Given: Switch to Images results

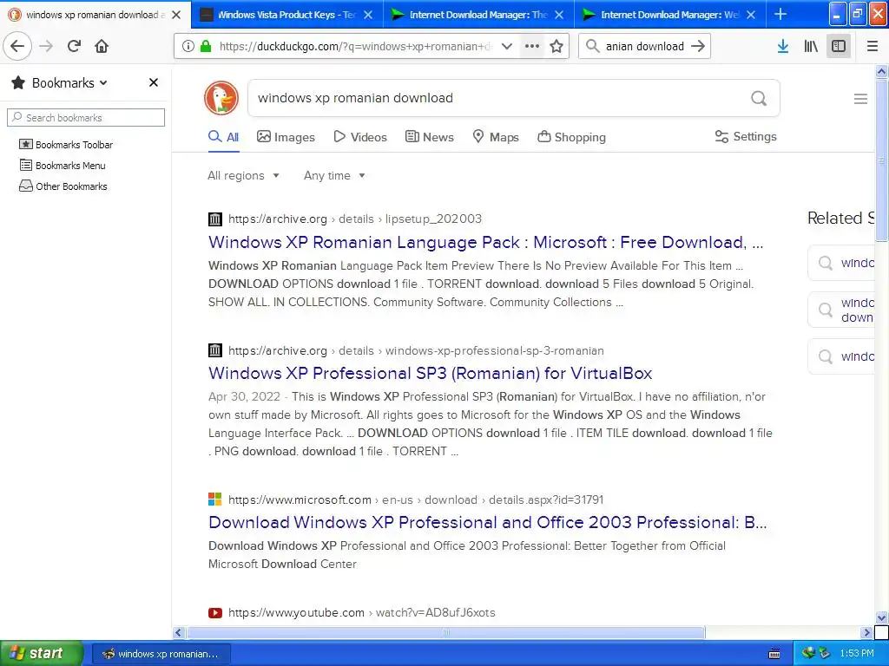Looking at the screenshot, I should 286,137.
